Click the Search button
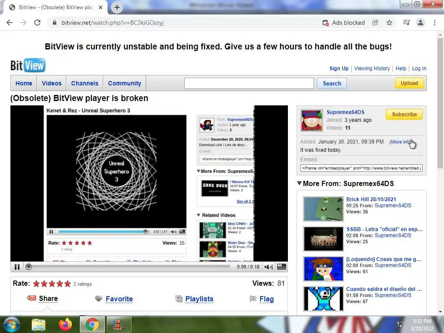Viewport: 444px width, 333px height. pos(332,83)
